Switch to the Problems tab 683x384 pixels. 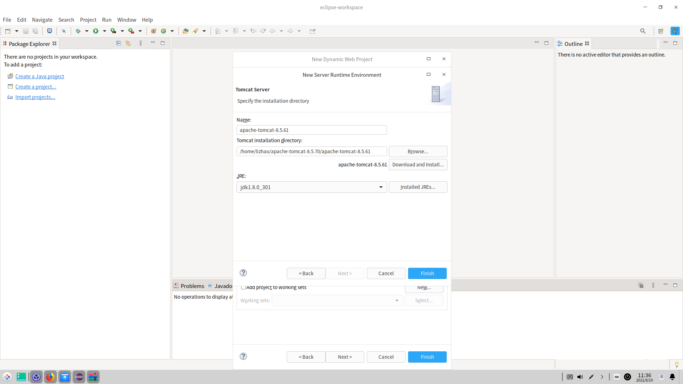(x=192, y=286)
